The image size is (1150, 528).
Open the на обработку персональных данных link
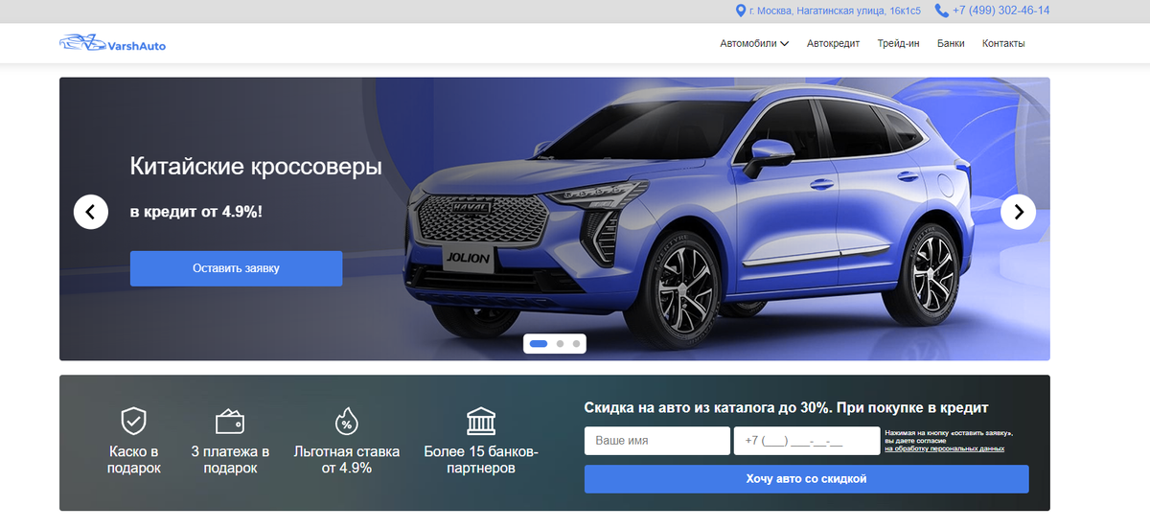pos(945,448)
